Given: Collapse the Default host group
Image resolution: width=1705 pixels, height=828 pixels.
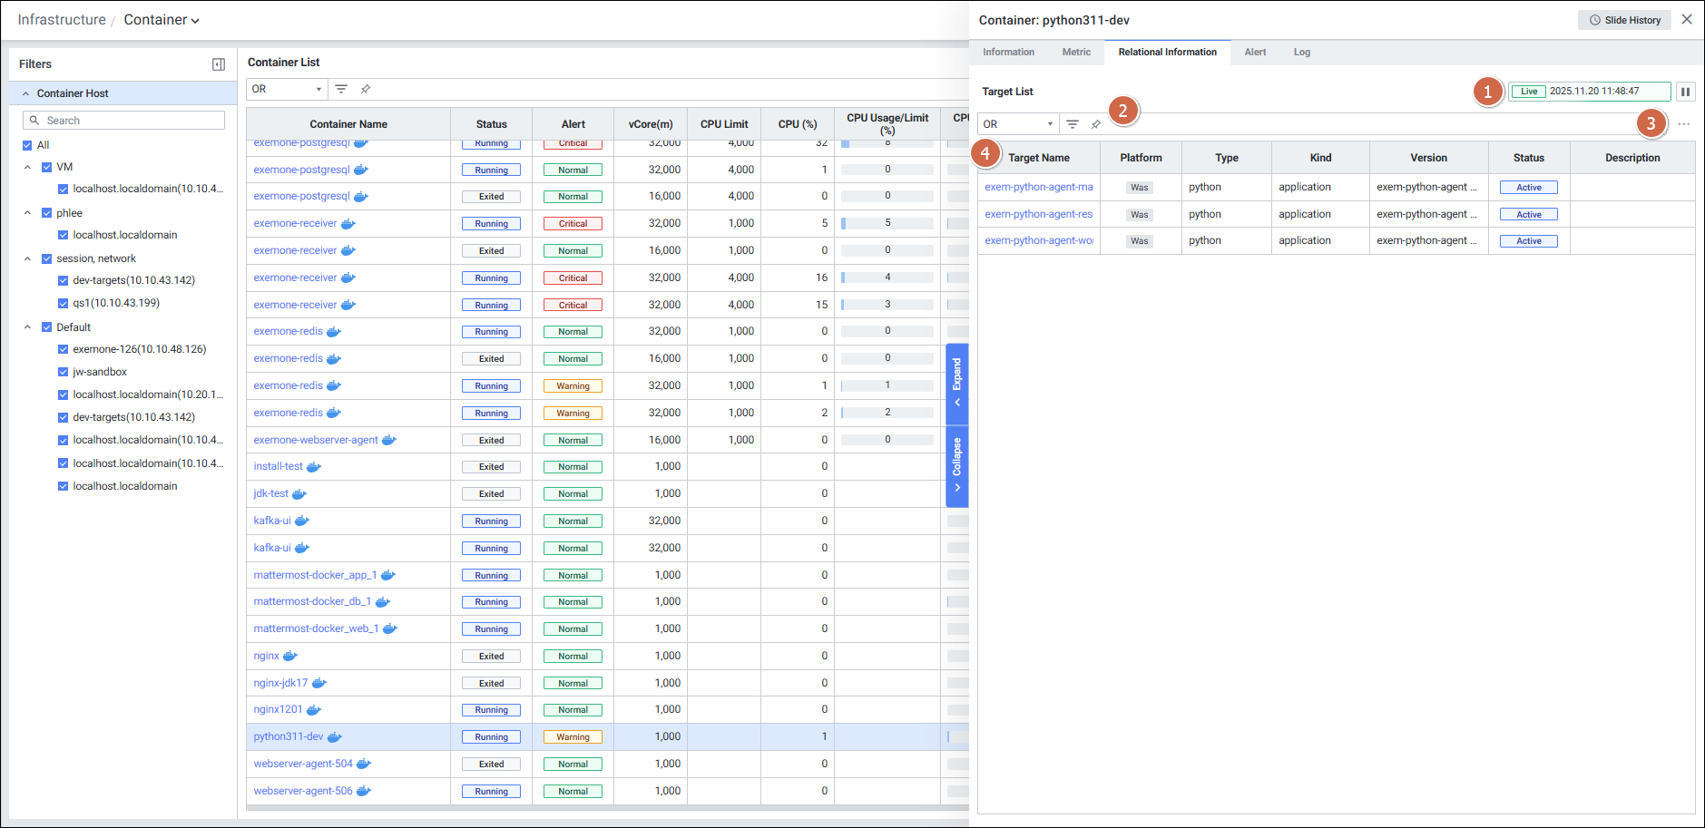Looking at the screenshot, I should (27, 327).
